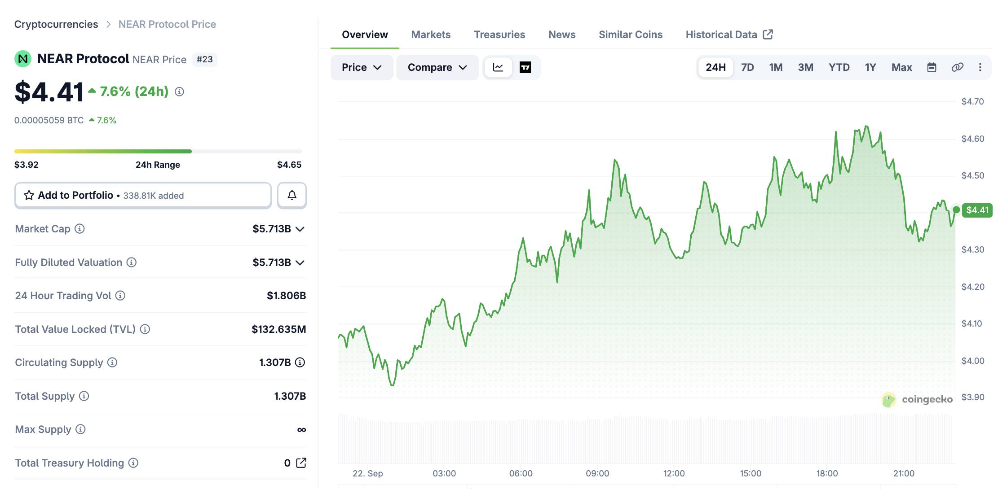Click the Total Supply info icon
Image resolution: width=998 pixels, height=489 pixels.
click(84, 396)
